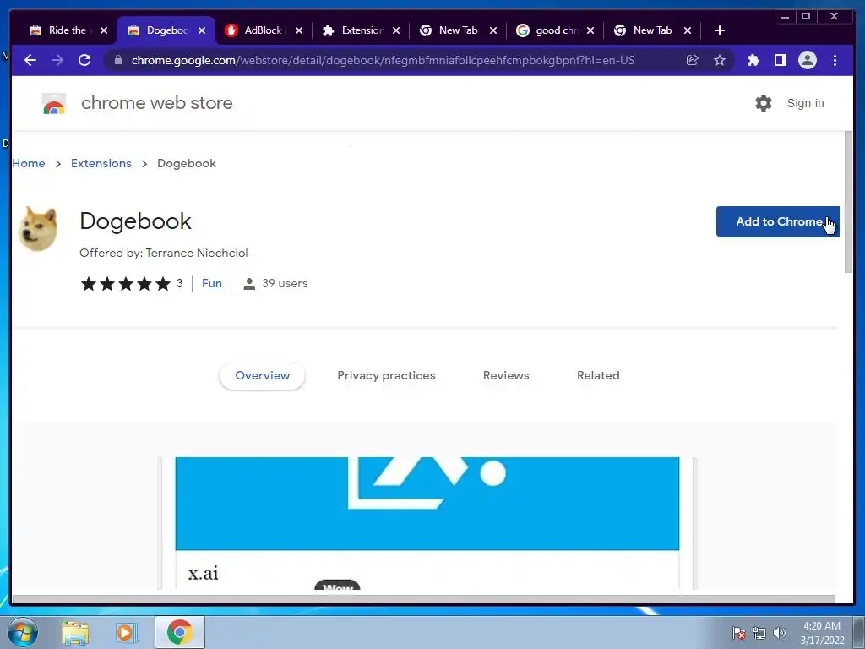Click the five-star rating
Viewport: 865px width, 649px height.
coord(126,284)
